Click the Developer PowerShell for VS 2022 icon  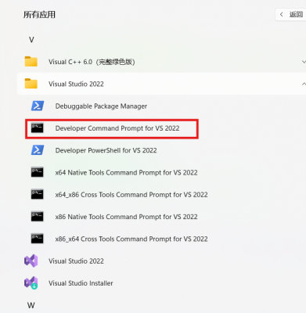coord(38,150)
